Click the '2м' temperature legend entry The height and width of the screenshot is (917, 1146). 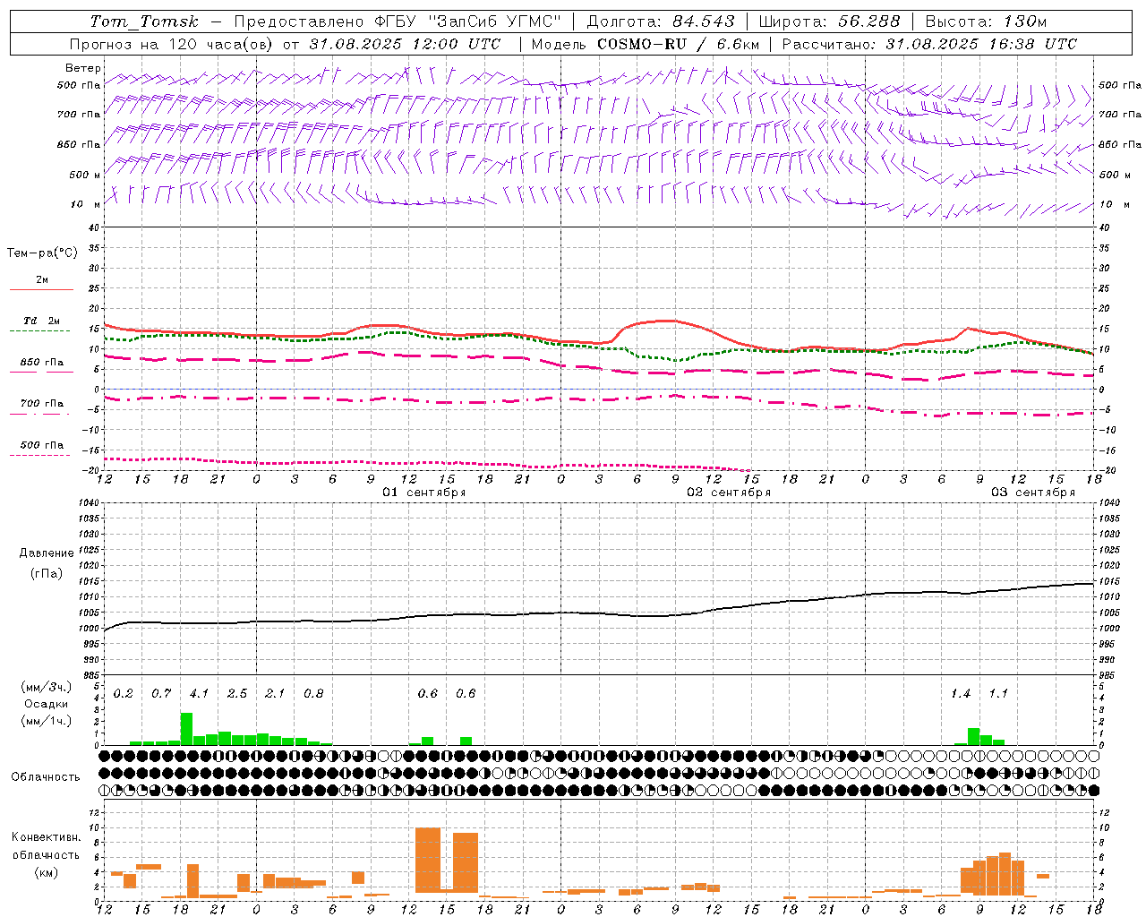(42, 280)
